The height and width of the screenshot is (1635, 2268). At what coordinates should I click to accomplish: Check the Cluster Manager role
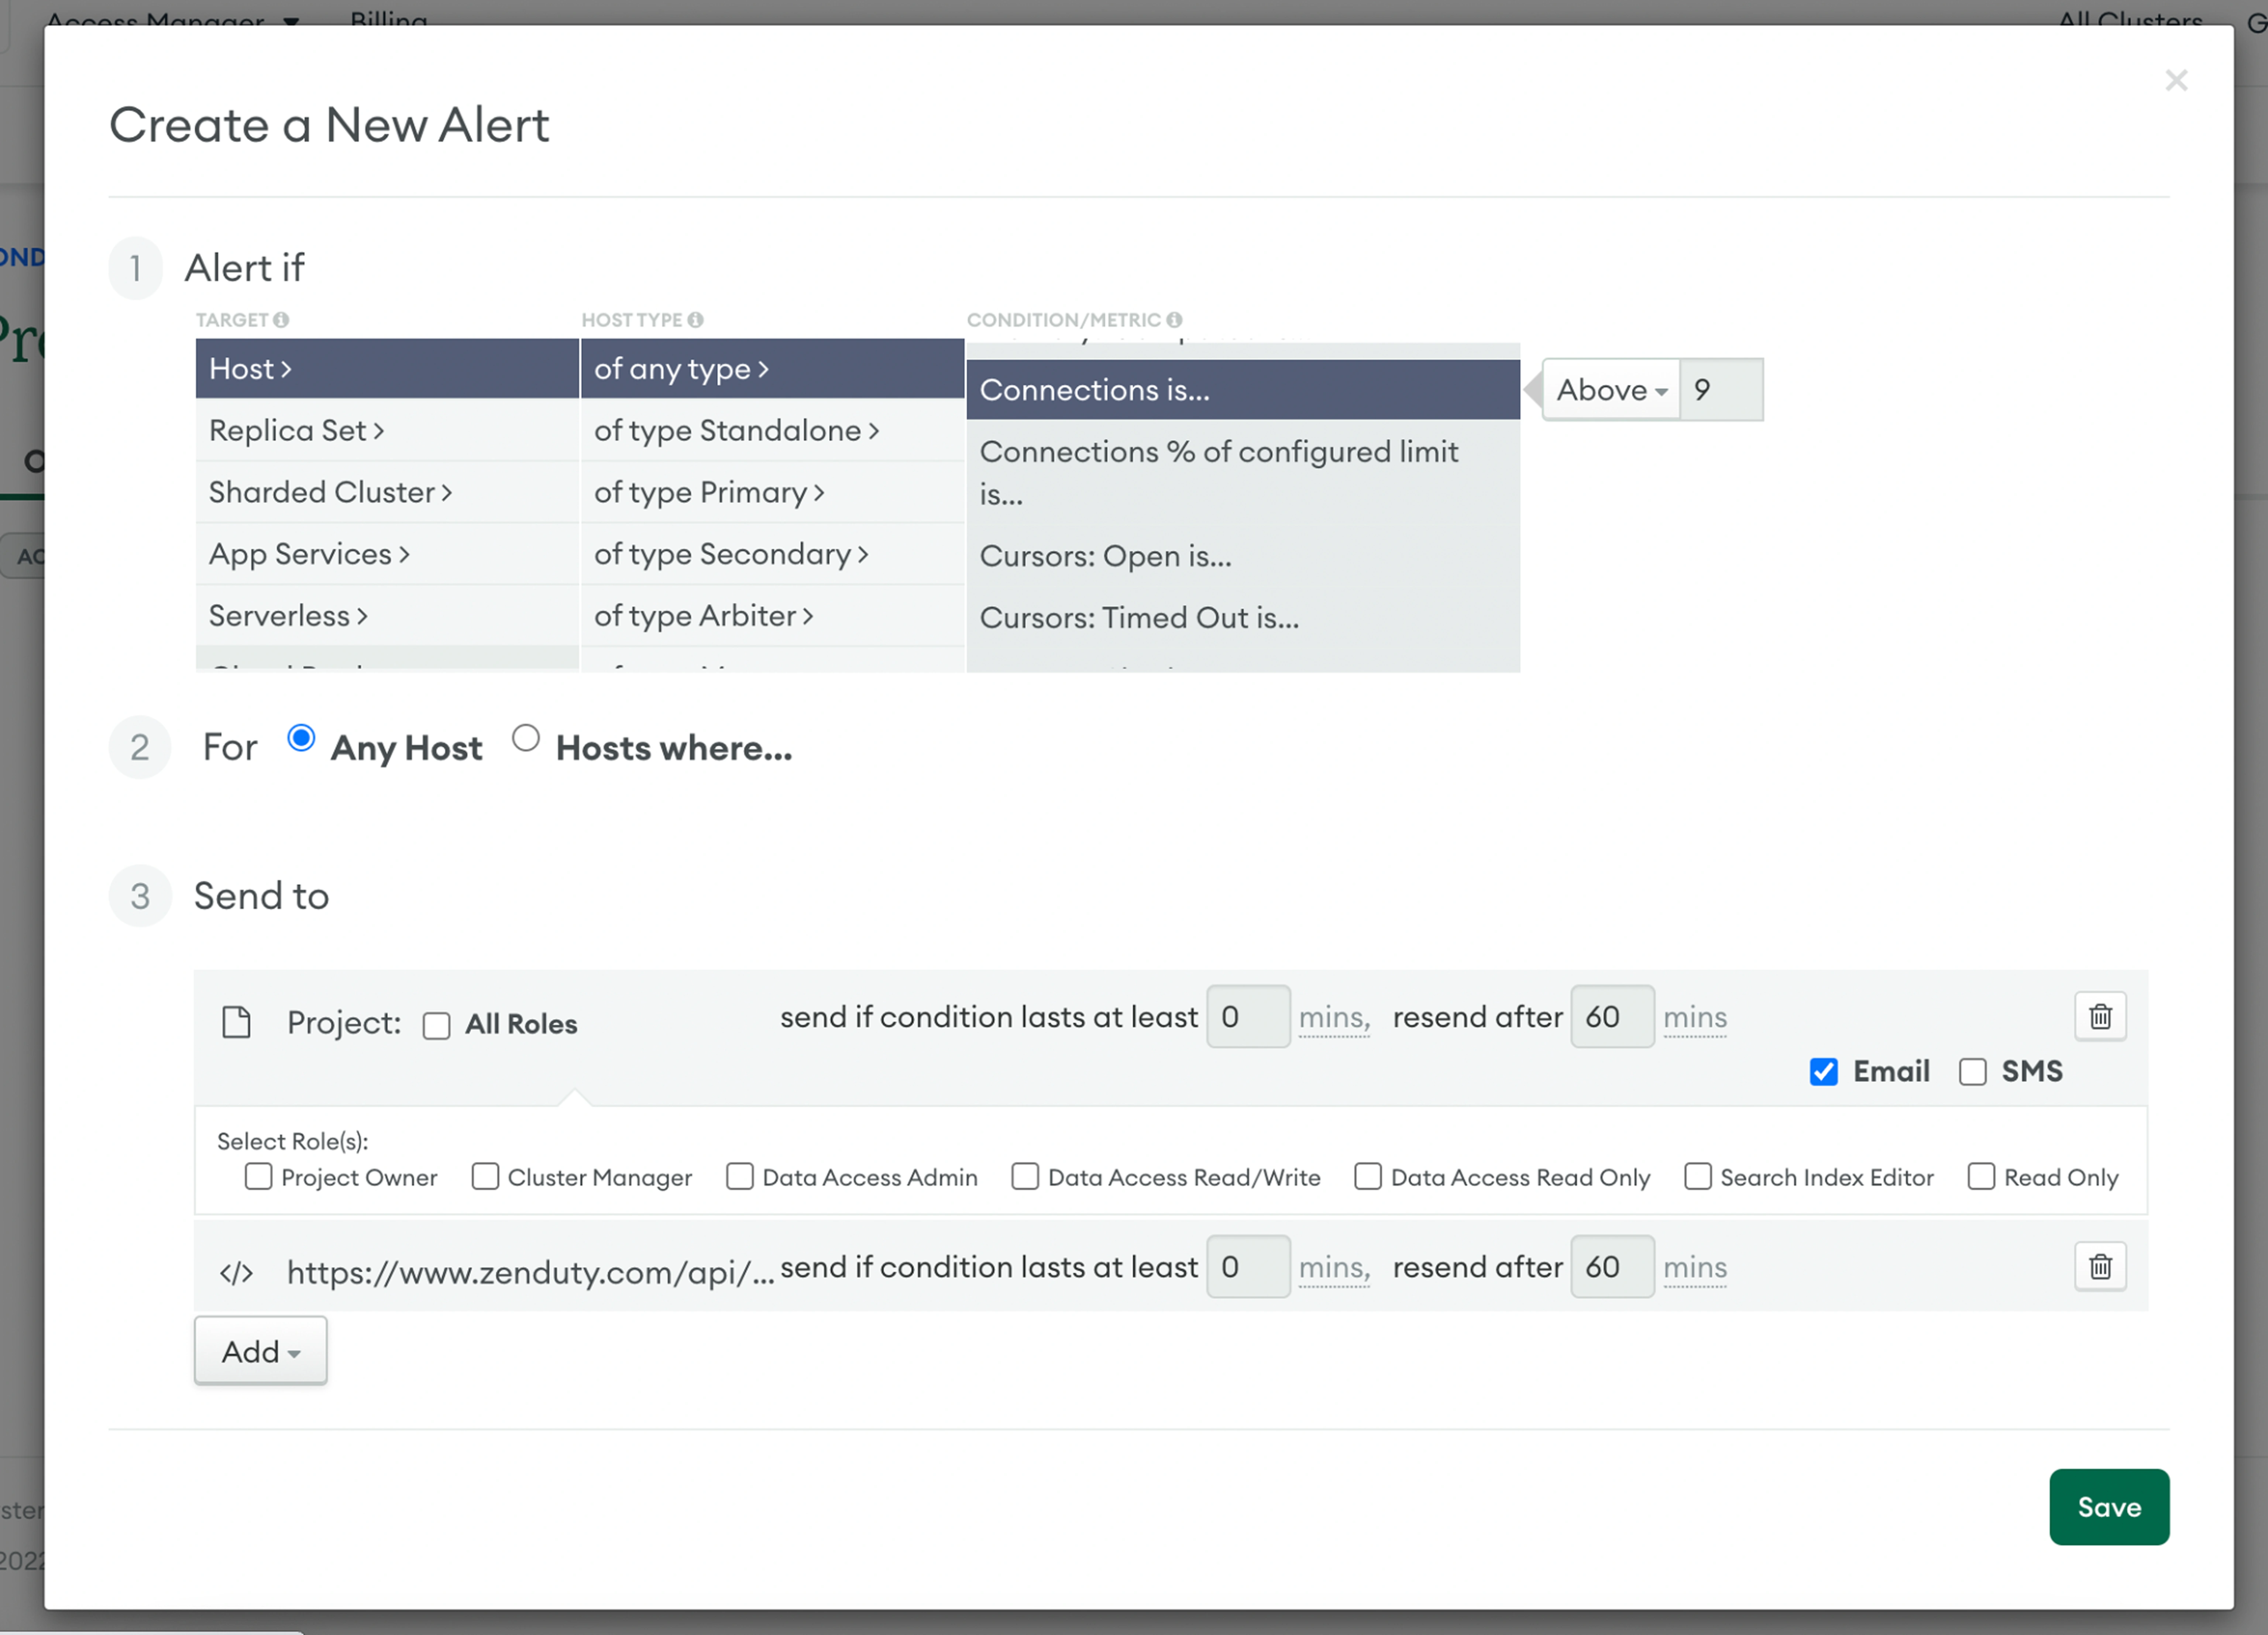click(485, 1176)
